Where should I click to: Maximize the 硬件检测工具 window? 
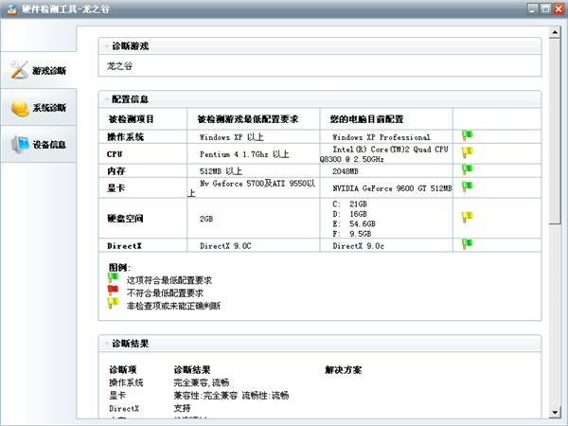545,9
